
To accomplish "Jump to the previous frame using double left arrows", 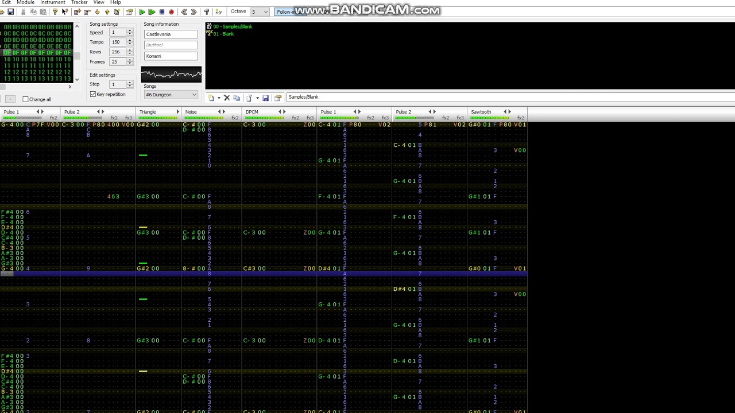I will coord(184,12).
